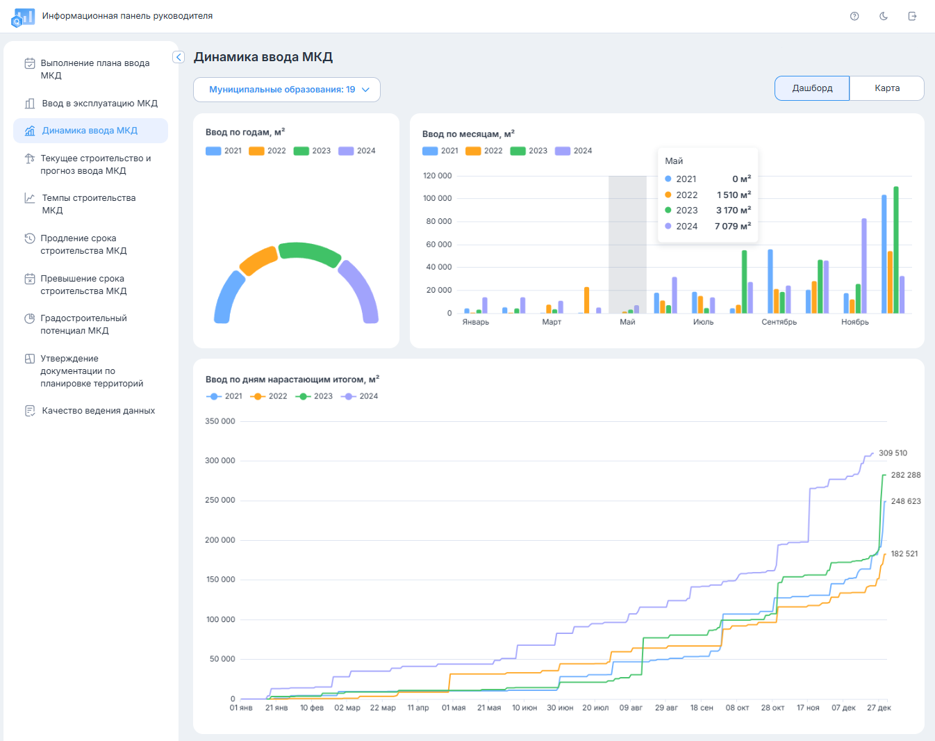The image size is (935, 741).
Task: Open Темпы строительства МКД page
Action: point(90,204)
